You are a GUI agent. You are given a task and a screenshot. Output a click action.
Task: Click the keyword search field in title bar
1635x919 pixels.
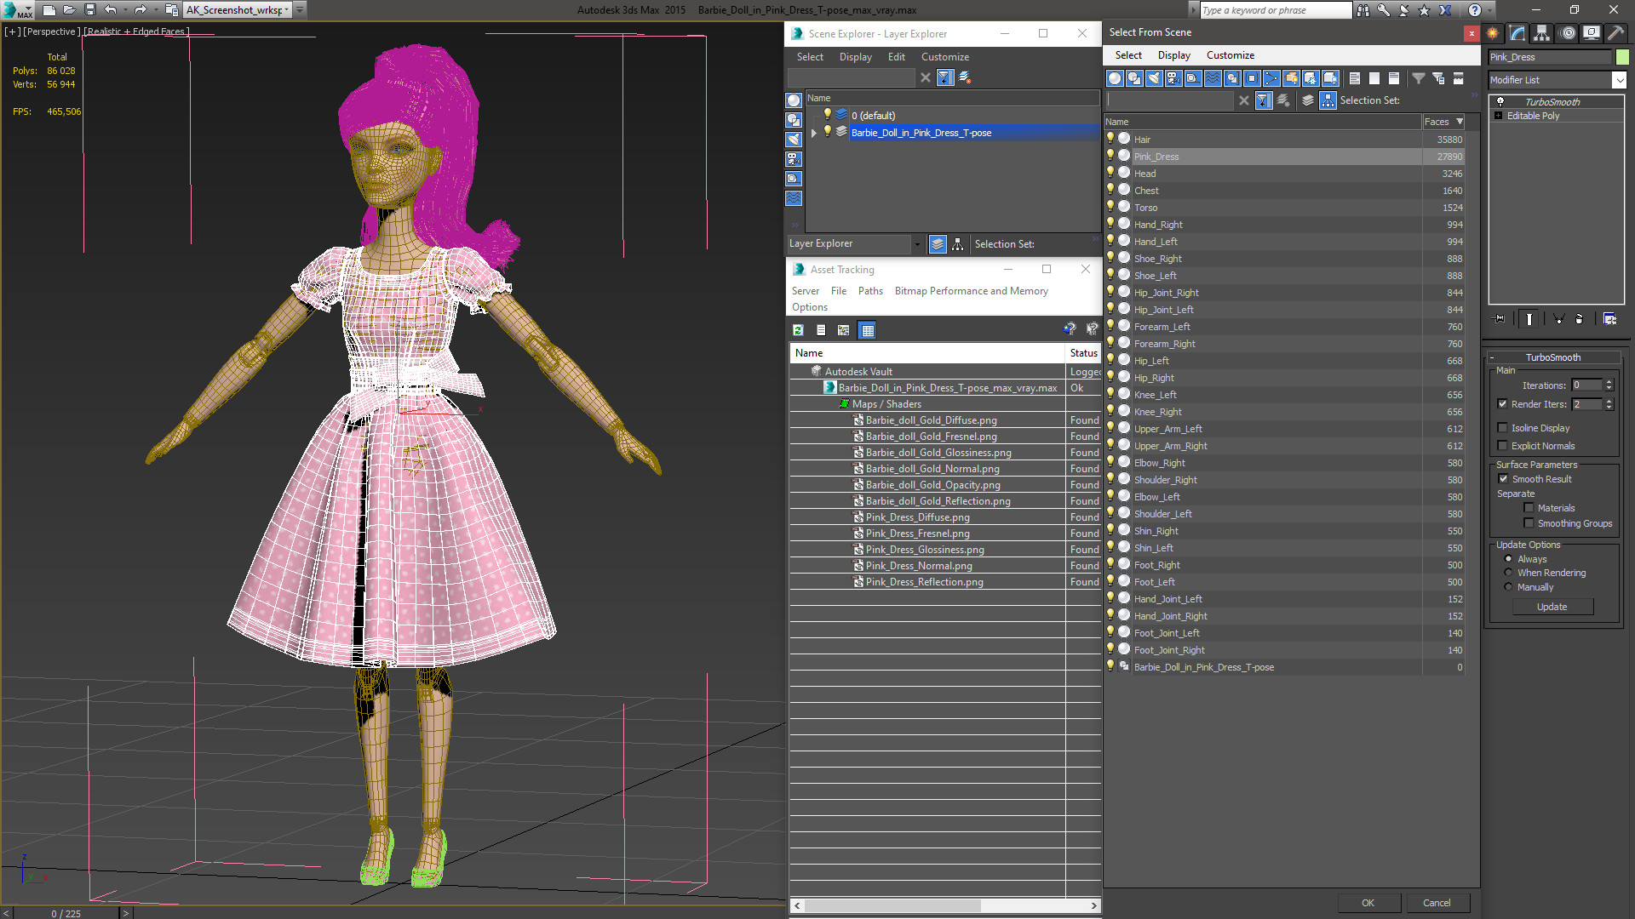[1274, 10]
